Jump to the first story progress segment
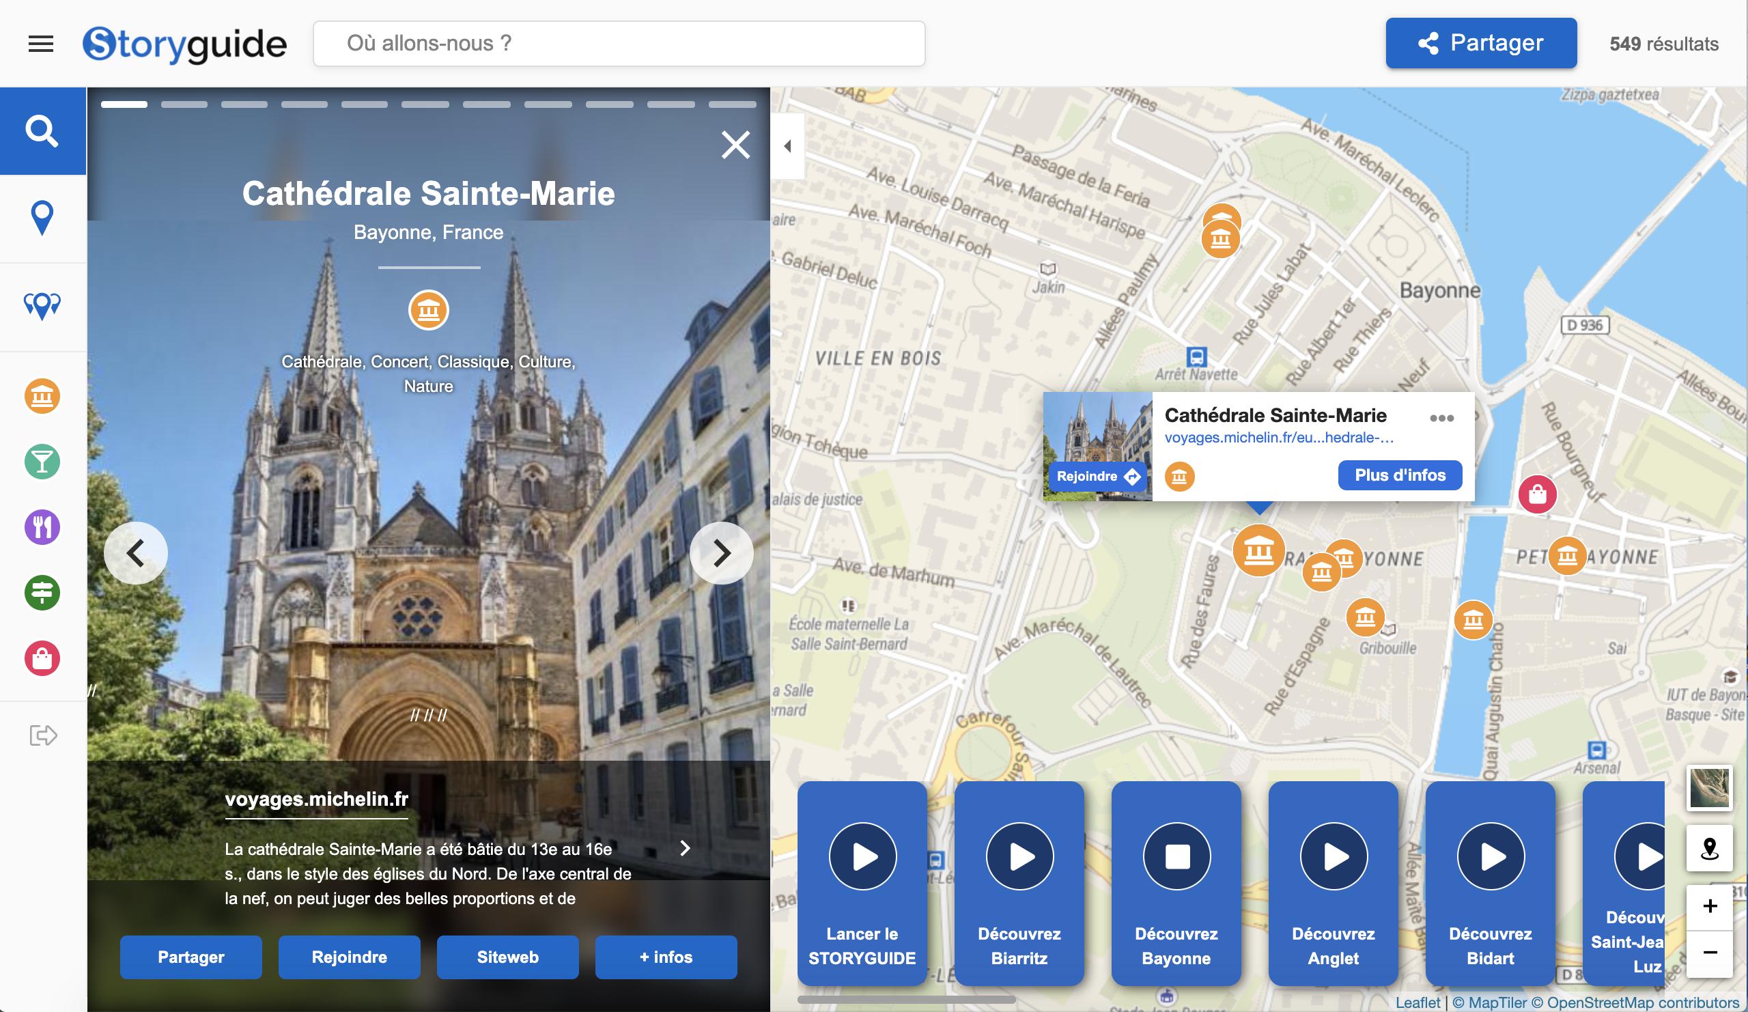The image size is (1748, 1012). 124,104
